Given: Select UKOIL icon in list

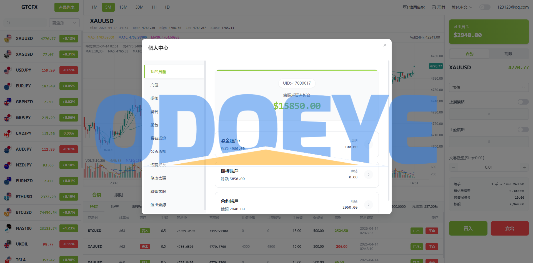Looking at the screenshot, I should click(x=8, y=244).
